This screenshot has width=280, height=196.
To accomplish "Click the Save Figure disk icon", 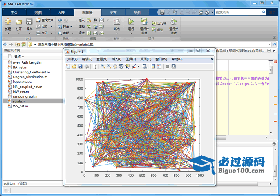I will pyautogui.click(x=80, y=67).
